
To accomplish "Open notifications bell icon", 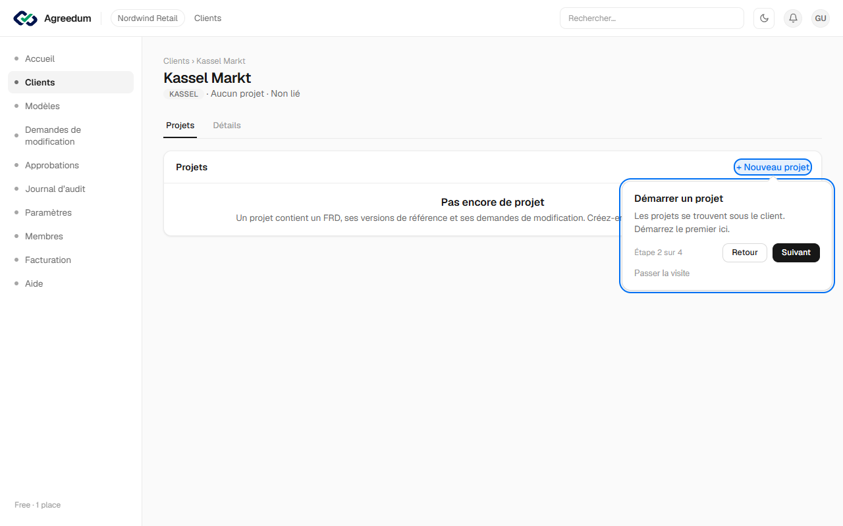I will click(x=793, y=18).
